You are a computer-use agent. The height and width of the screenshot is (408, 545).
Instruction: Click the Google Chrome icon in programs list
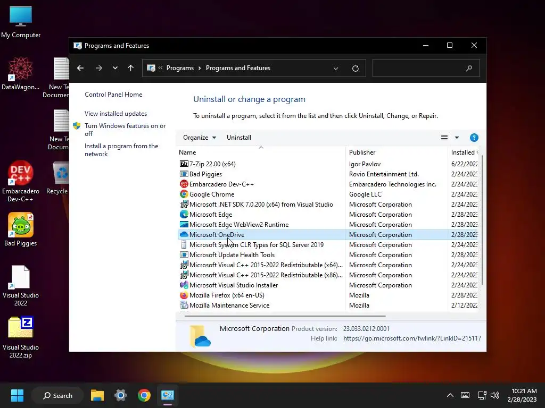184,194
